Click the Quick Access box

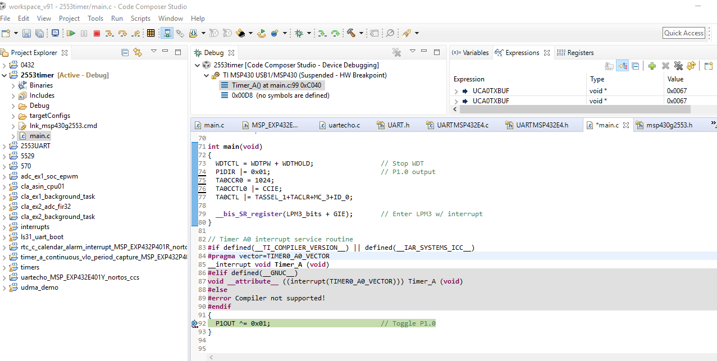click(683, 33)
